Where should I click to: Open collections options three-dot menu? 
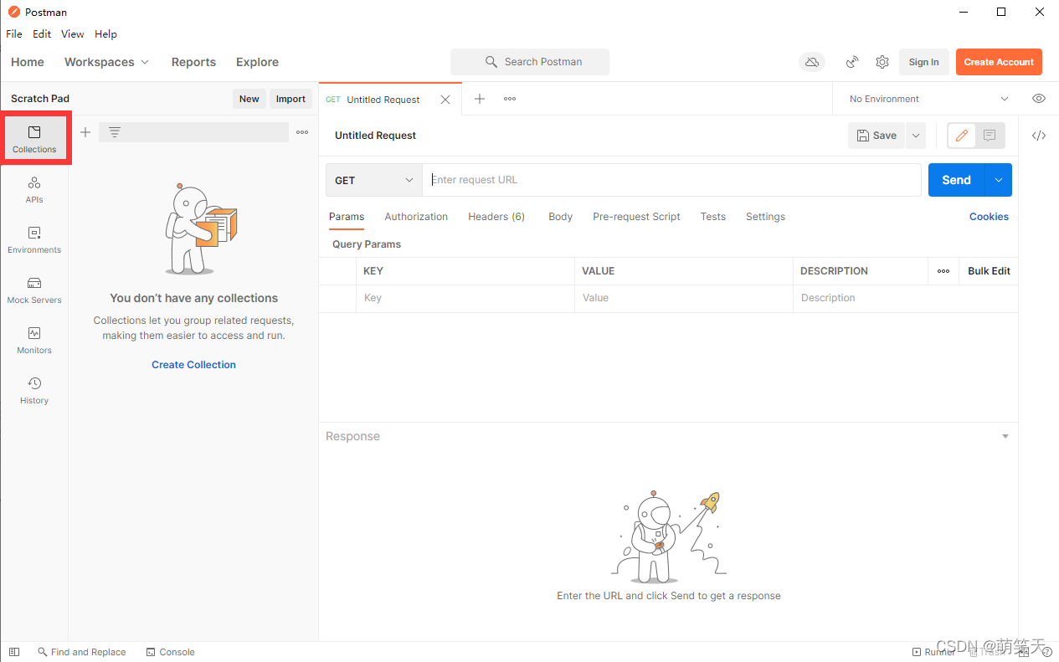[302, 132]
